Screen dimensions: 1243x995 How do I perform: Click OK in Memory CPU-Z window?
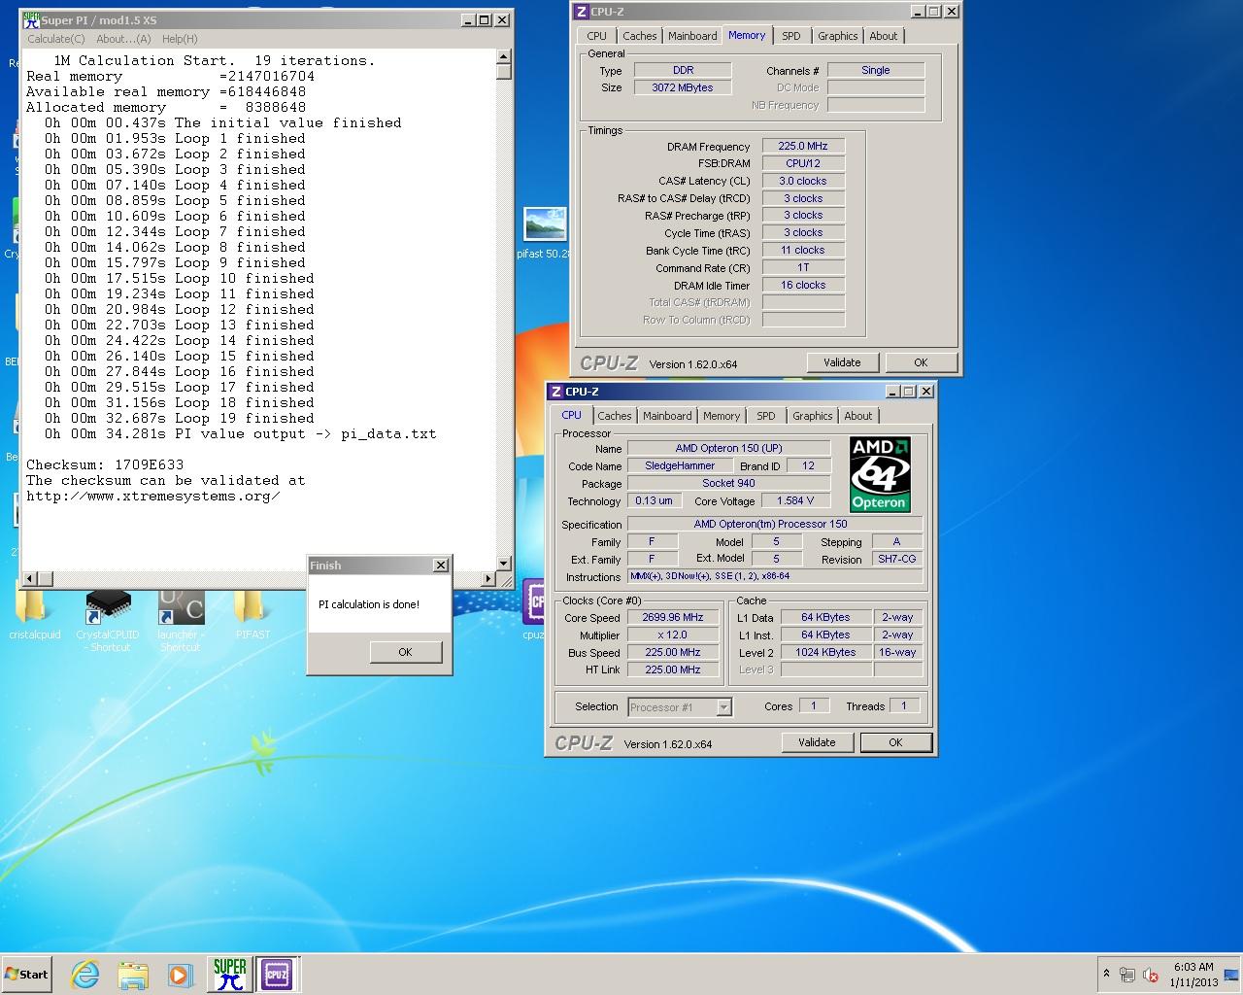point(921,362)
